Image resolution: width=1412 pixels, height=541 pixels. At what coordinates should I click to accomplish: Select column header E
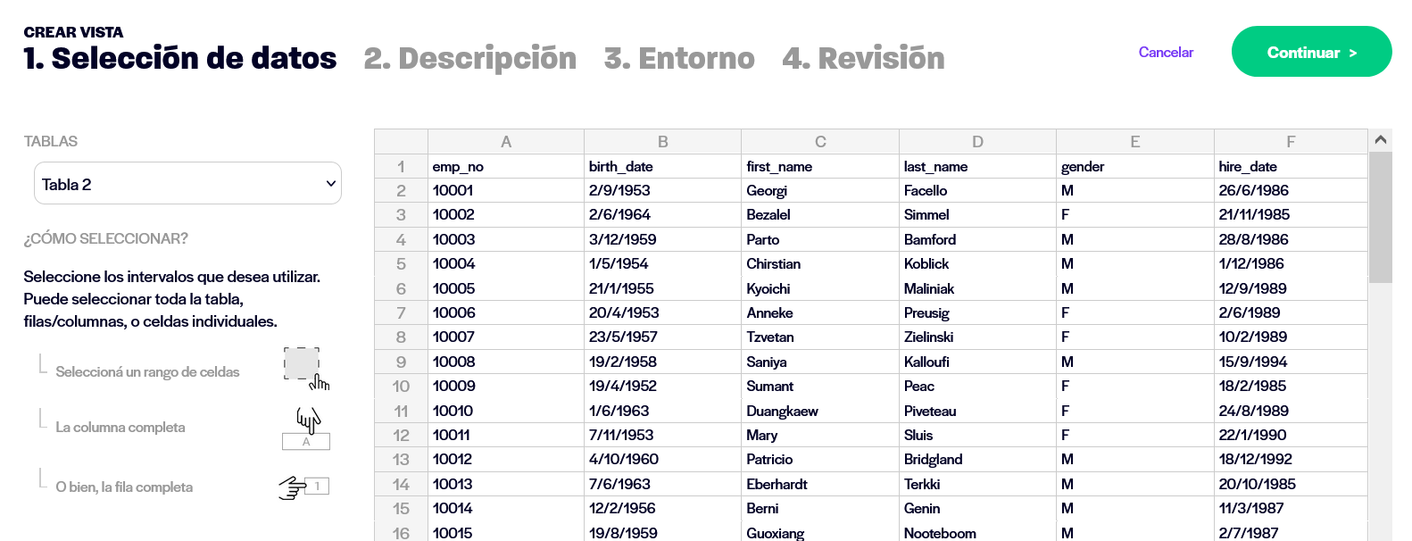coord(1134,141)
